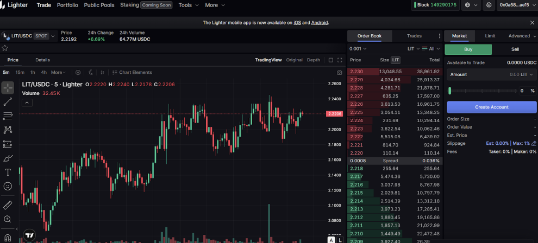Screen dimensions: 538x243
Task: Choose the brush drawing tool
Action: (x=8, y=158)
